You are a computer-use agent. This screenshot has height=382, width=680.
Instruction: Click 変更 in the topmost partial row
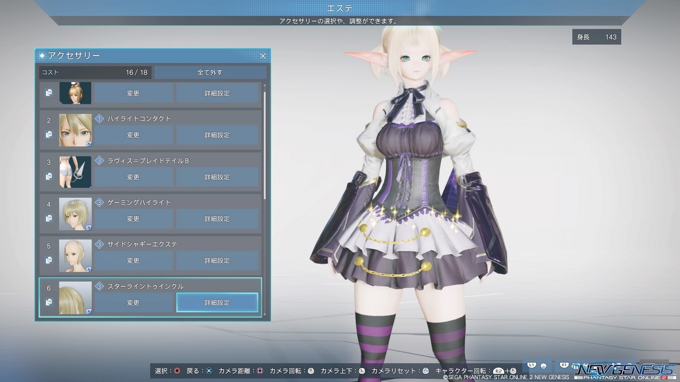[133, 93]
